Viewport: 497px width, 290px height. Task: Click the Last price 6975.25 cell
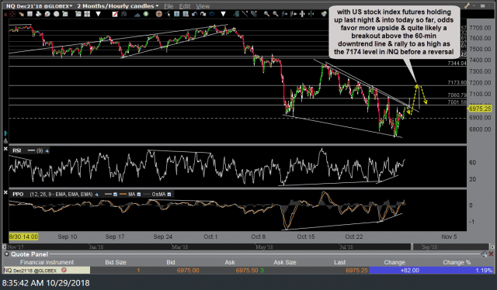point(357,271)
